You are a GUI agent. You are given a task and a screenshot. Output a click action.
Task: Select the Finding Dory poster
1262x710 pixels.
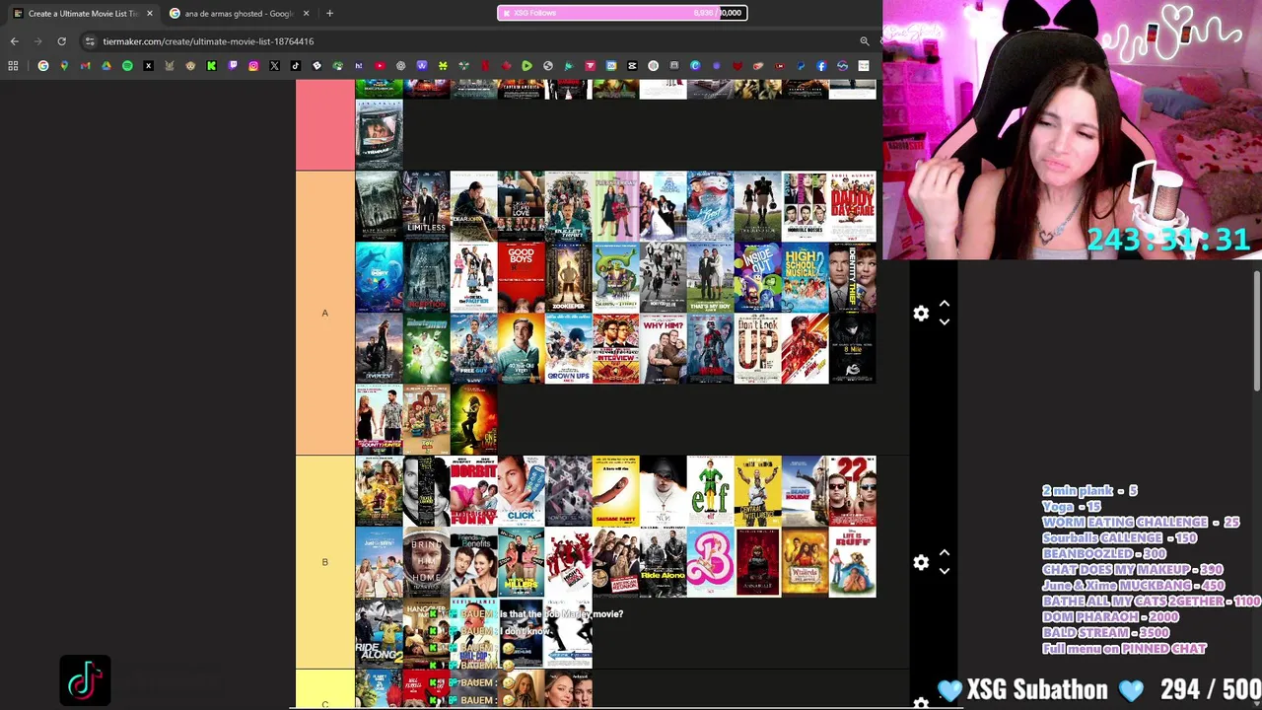point(379,277)
